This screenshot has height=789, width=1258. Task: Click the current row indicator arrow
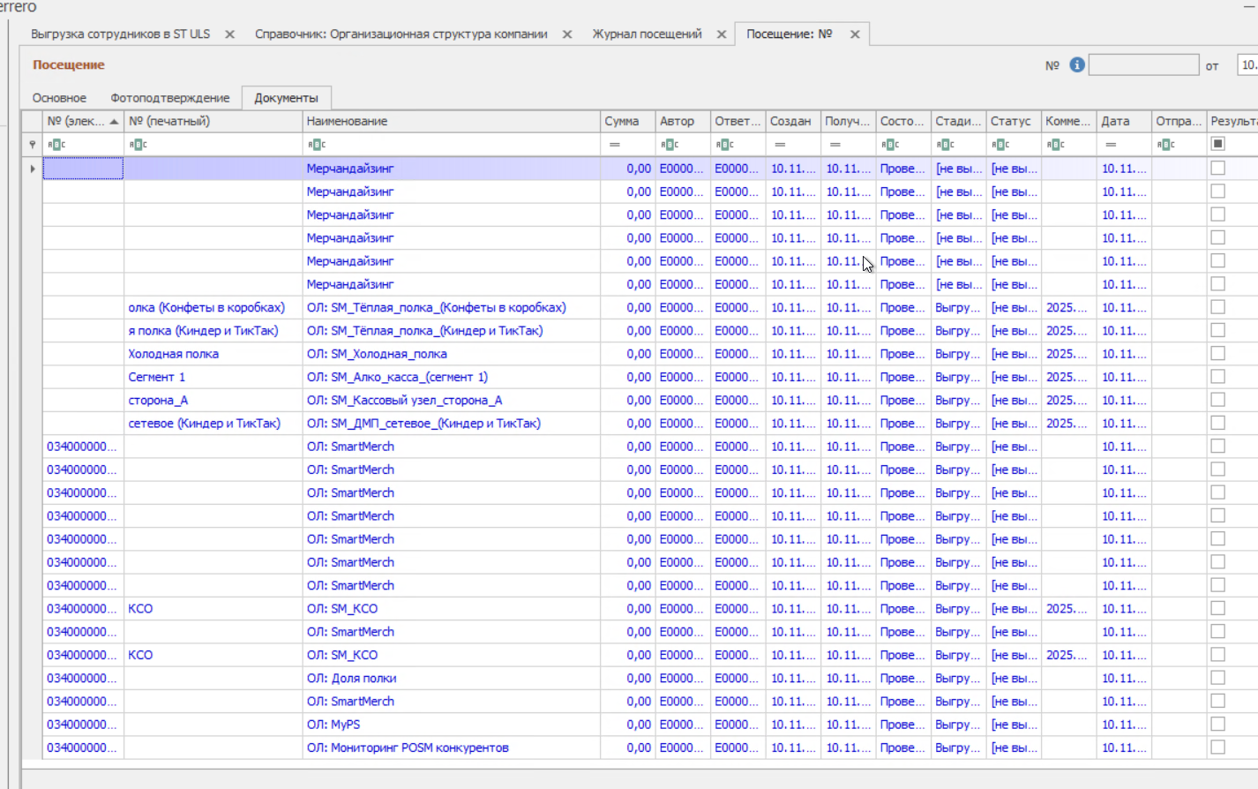33,169
